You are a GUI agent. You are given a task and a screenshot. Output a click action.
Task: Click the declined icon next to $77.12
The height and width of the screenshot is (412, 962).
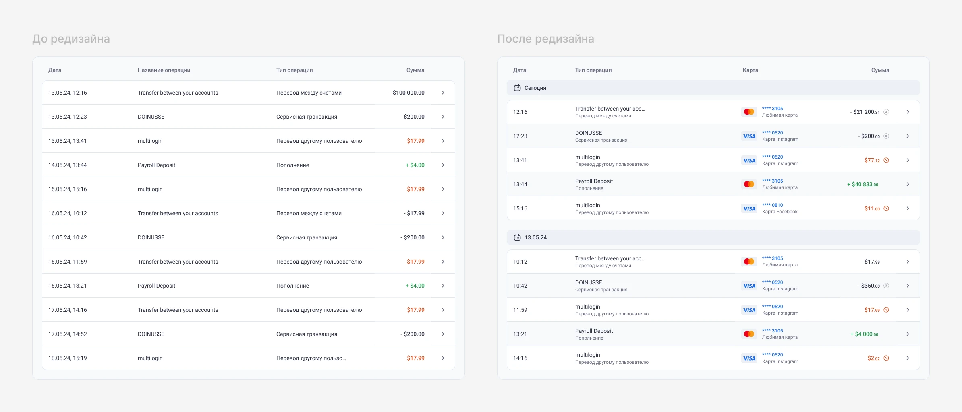[886, 160]
